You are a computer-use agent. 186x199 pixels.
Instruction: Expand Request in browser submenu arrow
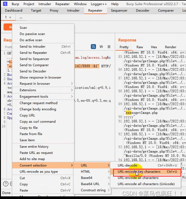pos(72,83)
